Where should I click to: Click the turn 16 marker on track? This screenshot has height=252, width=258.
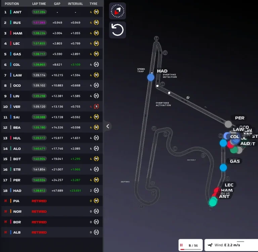point(163,84)
